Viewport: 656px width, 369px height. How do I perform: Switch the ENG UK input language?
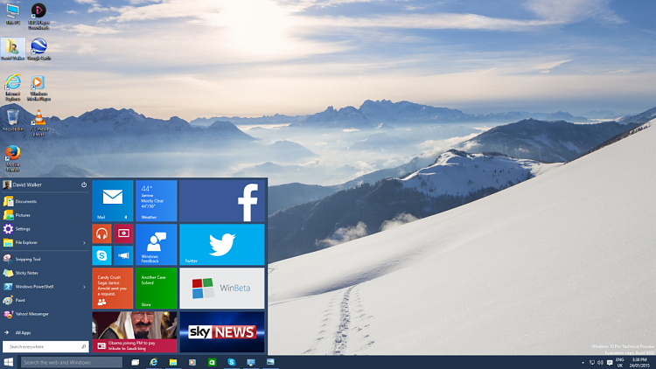(x=620, y=362)
